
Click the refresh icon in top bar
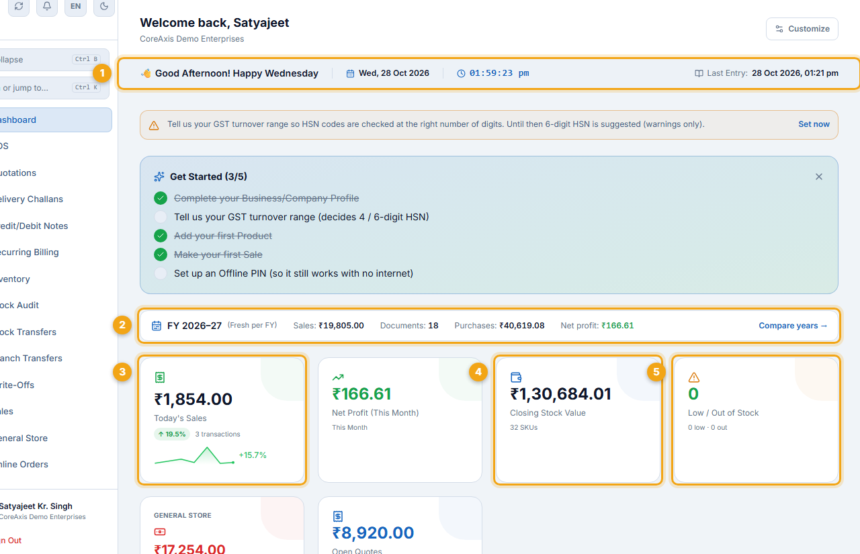click(19, 6)
